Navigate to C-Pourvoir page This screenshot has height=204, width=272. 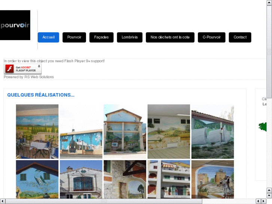212,37
